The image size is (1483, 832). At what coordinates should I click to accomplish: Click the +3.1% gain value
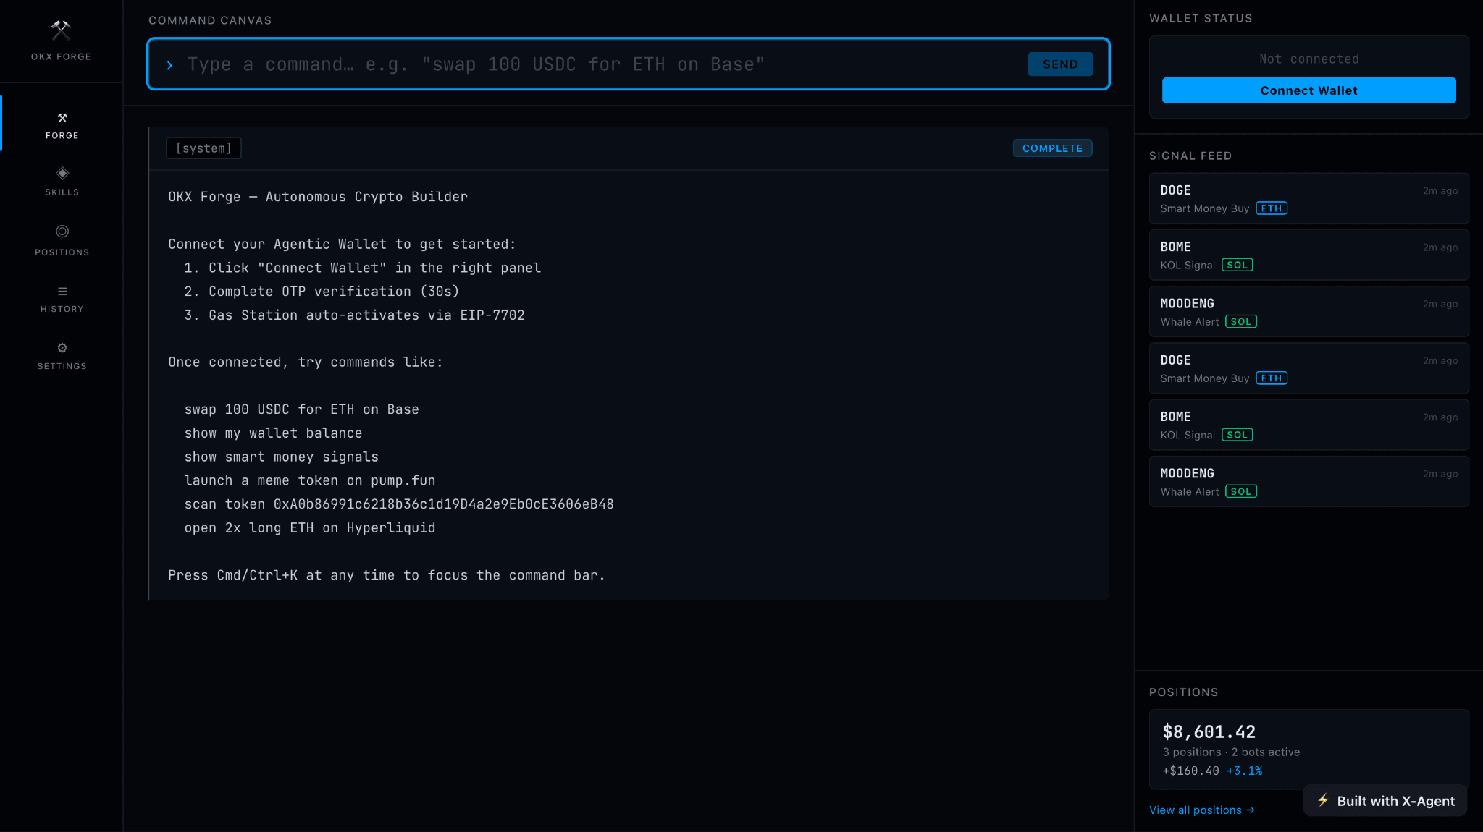point(1245,771)
